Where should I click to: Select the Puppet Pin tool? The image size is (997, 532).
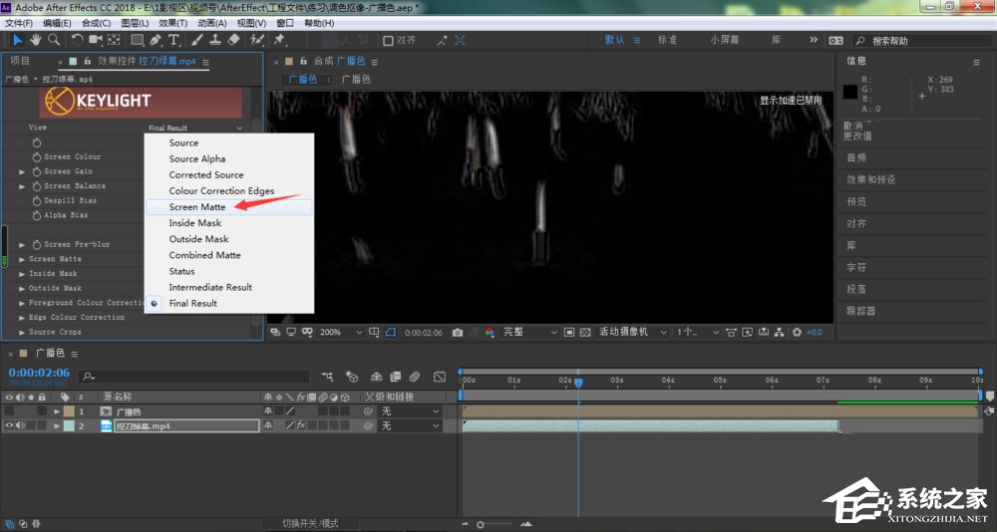tap(279, 40)
